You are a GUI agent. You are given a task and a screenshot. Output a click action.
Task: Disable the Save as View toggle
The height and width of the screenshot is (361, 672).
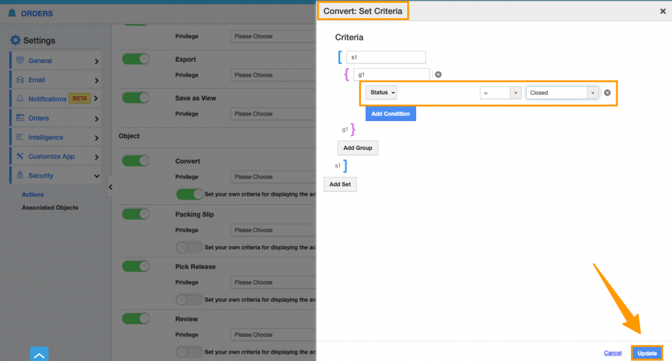tap(136, 98)
